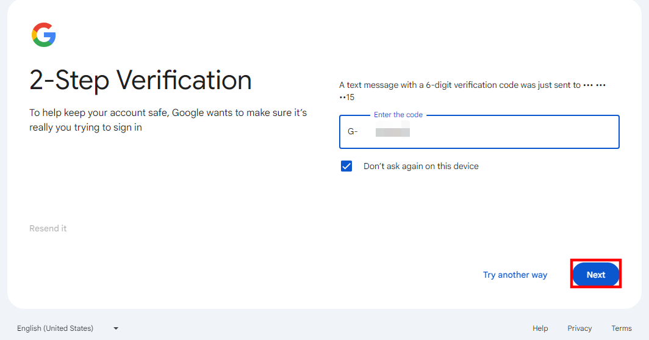
Task: Click the language dropdown arrow
Action: [x=116, y=328]
